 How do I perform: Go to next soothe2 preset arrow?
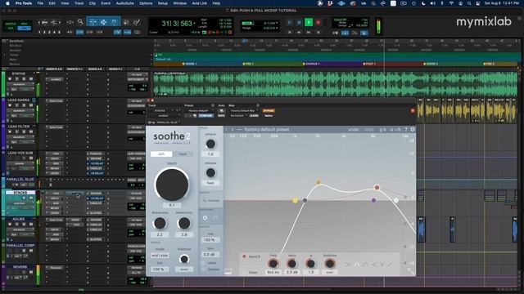233,129
